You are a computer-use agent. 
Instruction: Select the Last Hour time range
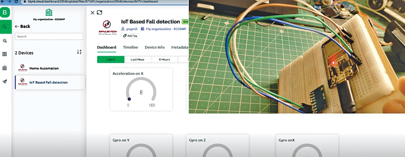pyautogui.click(x=137, y=60)
